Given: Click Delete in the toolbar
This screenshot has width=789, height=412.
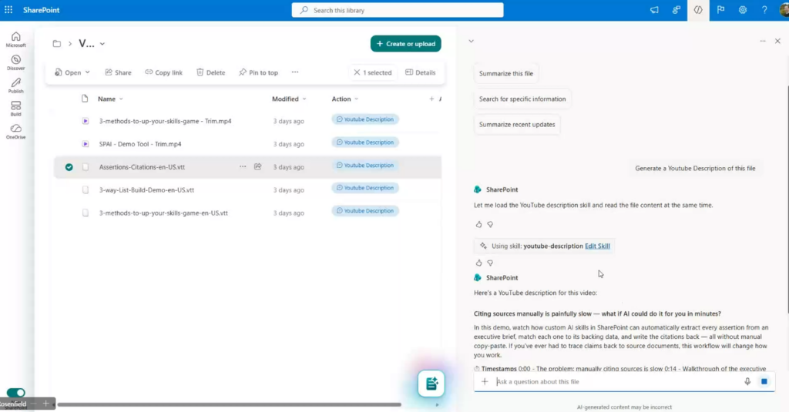Looking at the screenshot, I should (211, 72).
